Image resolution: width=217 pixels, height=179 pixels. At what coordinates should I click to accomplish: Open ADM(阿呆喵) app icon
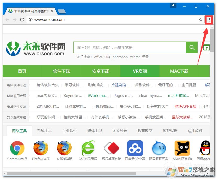[x=182, y=148]
